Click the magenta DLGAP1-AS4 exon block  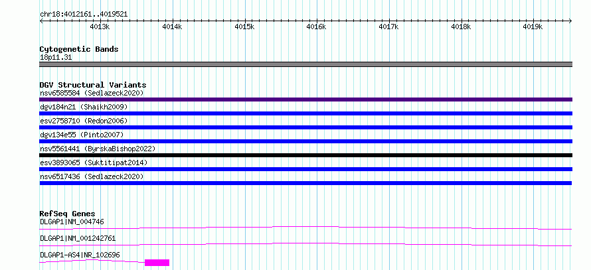click(x=157, y=263)
